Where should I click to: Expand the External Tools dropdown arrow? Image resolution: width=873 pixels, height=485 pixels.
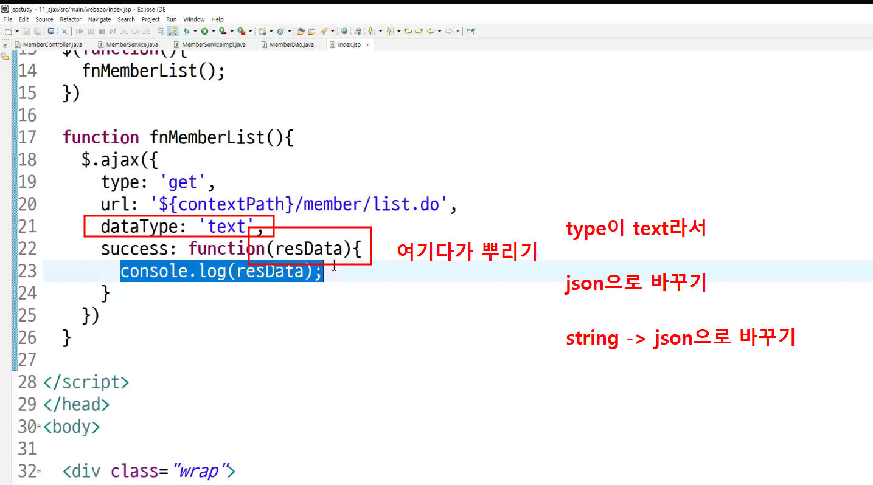pyautogui.click(x=250, y=32)
